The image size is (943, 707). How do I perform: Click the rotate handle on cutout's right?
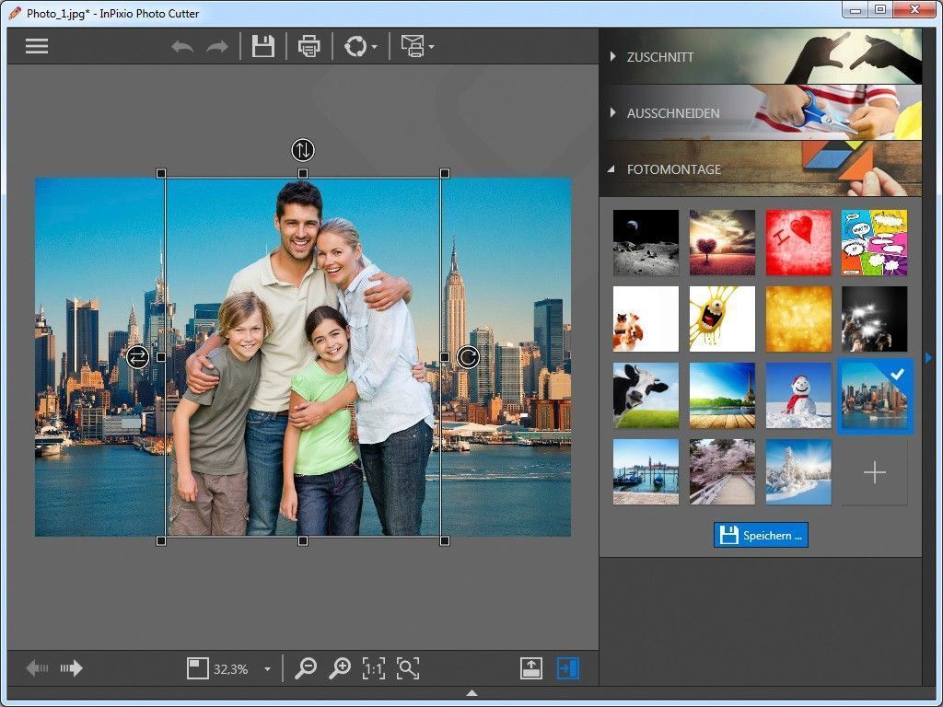tap(468, 356)
